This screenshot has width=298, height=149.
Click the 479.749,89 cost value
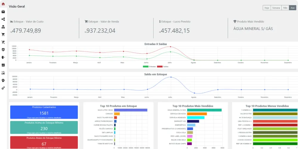27,31
